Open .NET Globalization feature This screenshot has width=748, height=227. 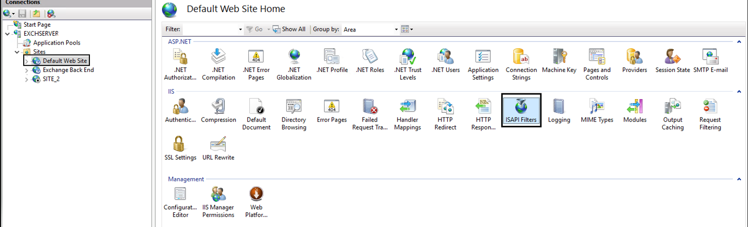coord(294,64)
